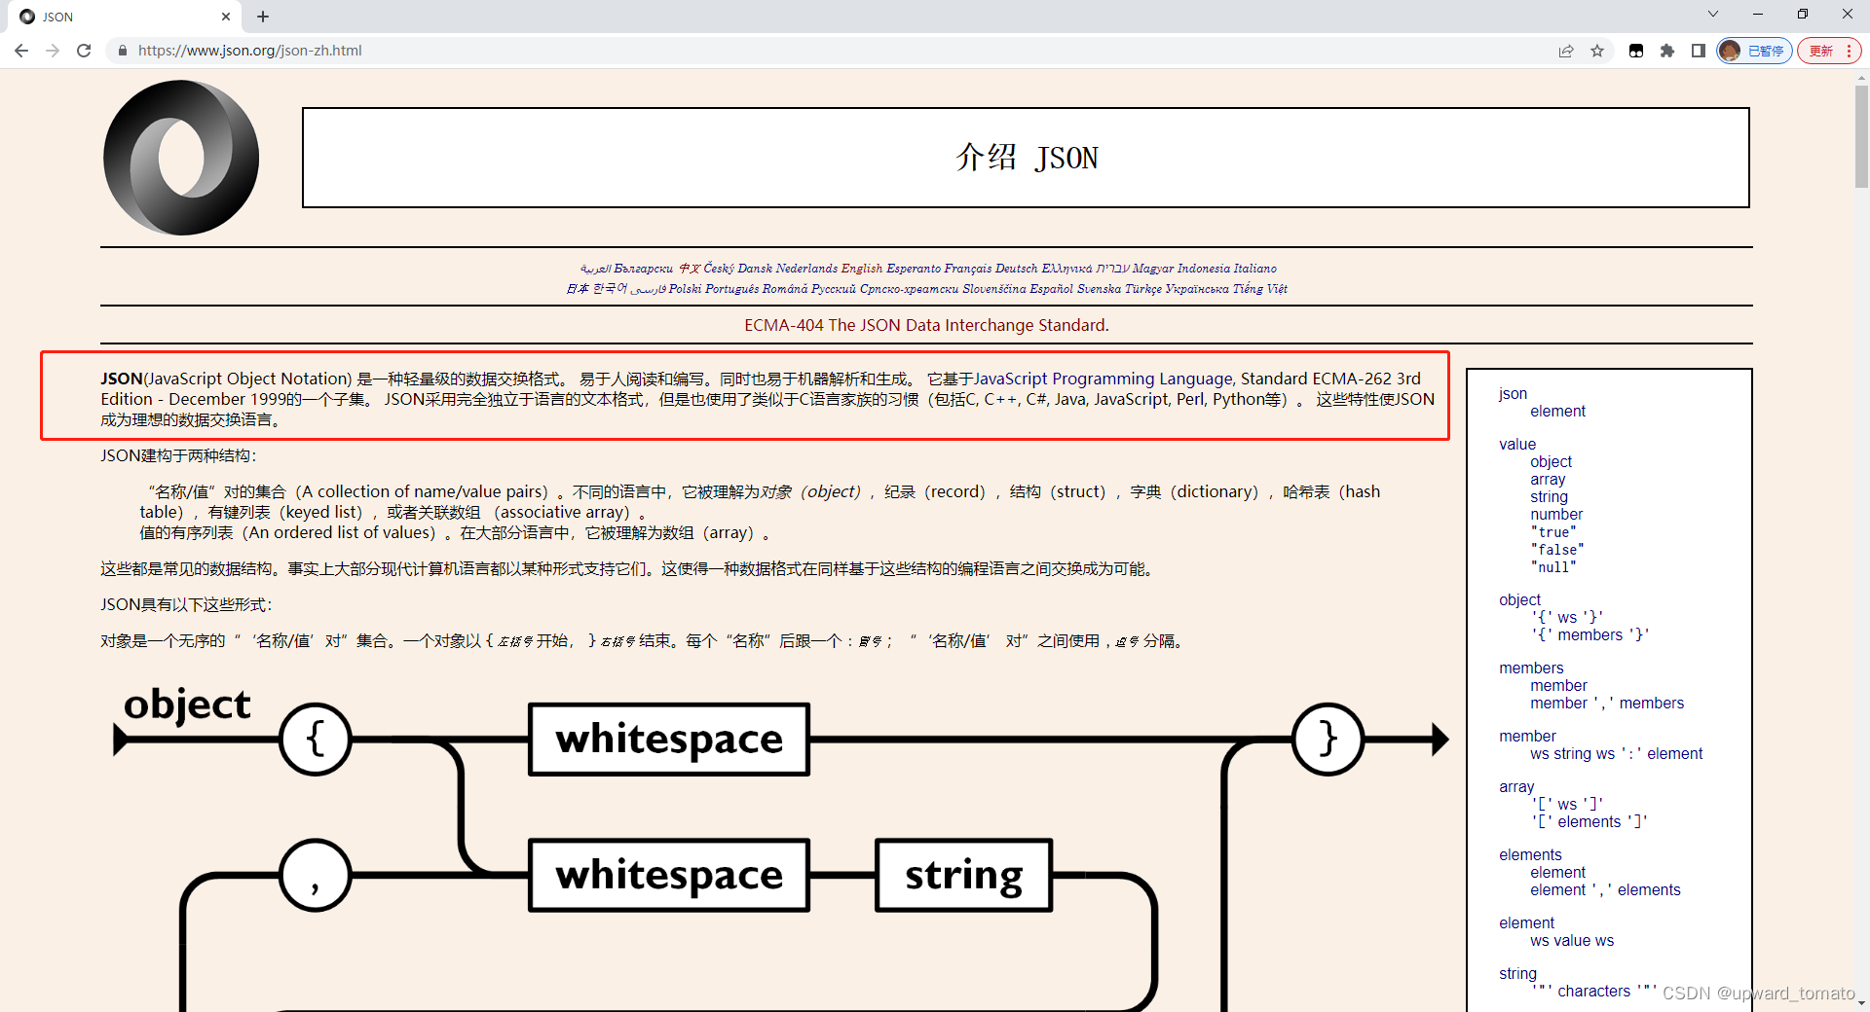Viewport: 1870px width, 1012px height.
Task: Click 'ws string ws' in member rule
Action: pos(1572,753)
